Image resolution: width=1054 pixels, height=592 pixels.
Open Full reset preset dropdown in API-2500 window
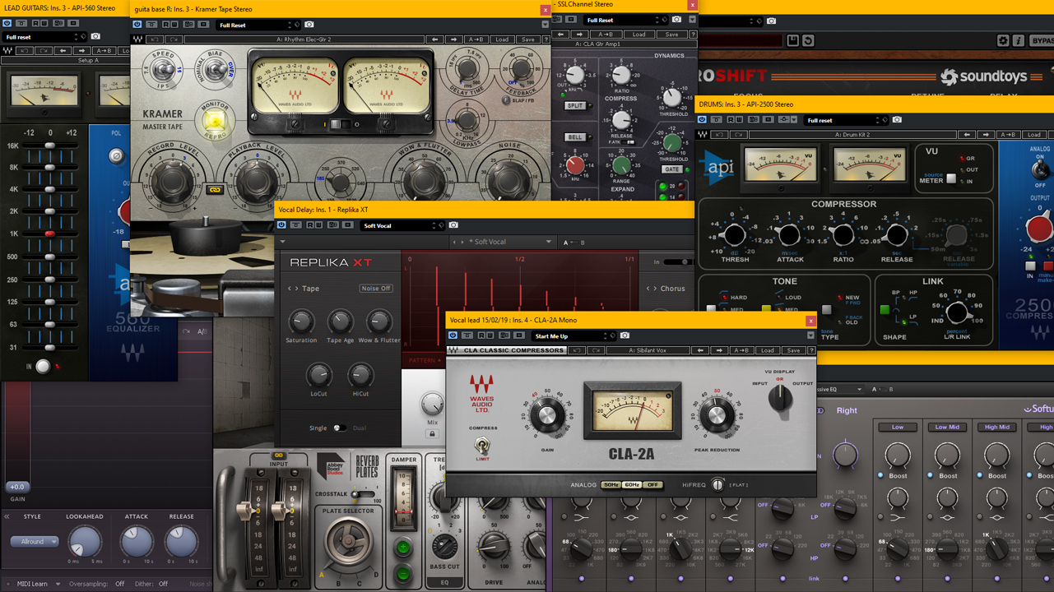[847, 120]
